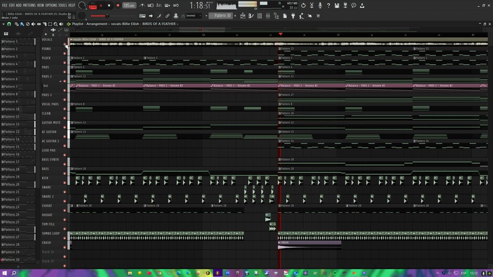Open the Mixer view icon
This screenshot has height=277, width=493.
268,16
